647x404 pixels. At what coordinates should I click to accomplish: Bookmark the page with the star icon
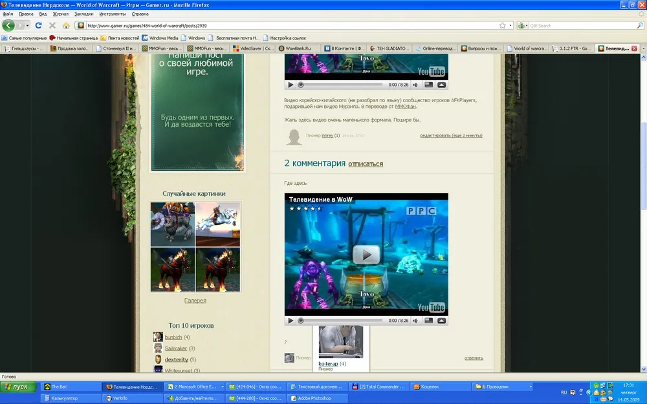502,25
